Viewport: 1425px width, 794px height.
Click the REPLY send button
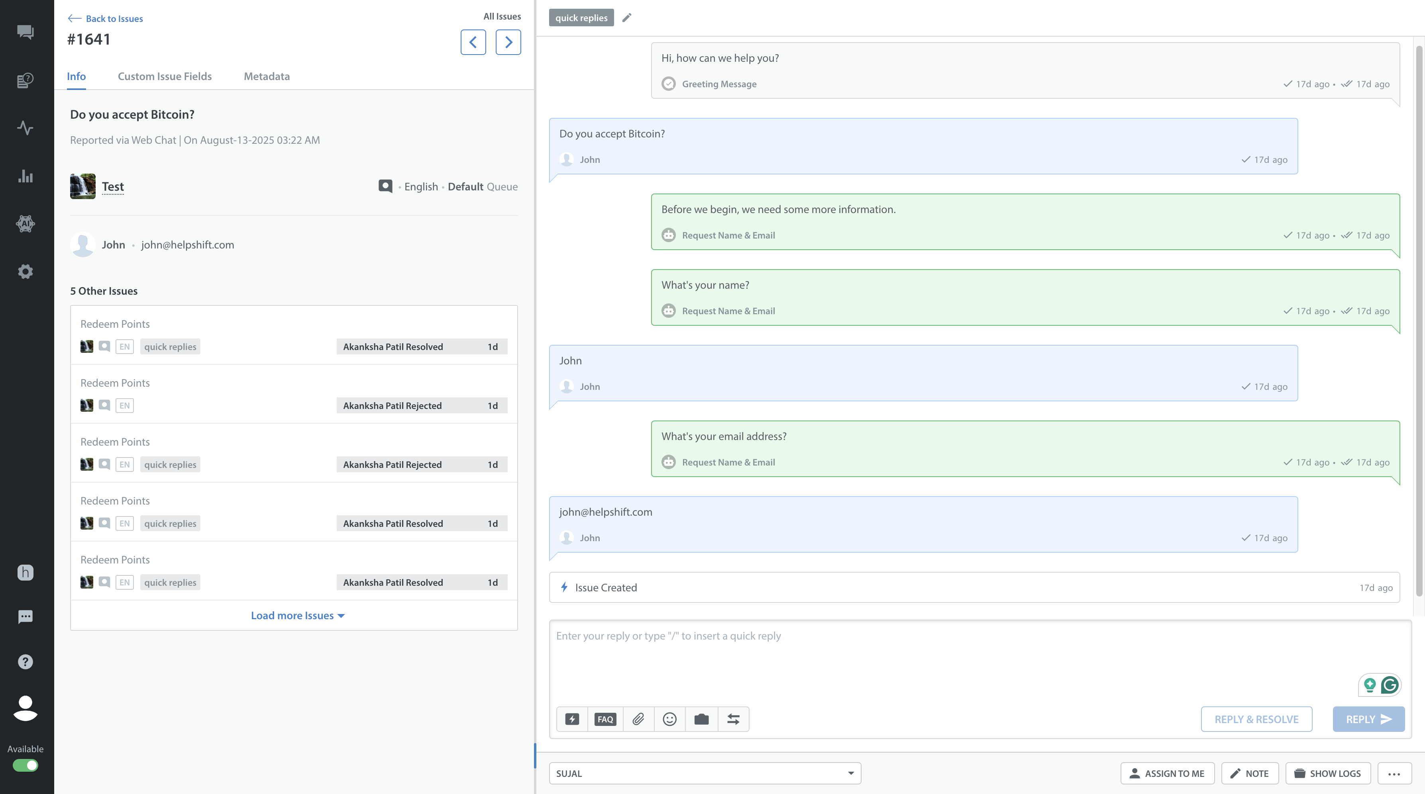coord(1368,720)
